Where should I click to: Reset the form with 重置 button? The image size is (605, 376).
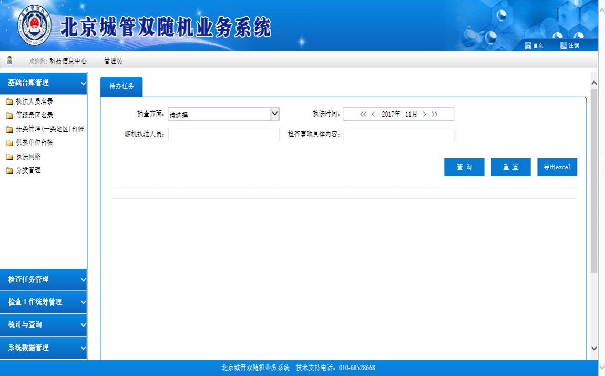510,167
